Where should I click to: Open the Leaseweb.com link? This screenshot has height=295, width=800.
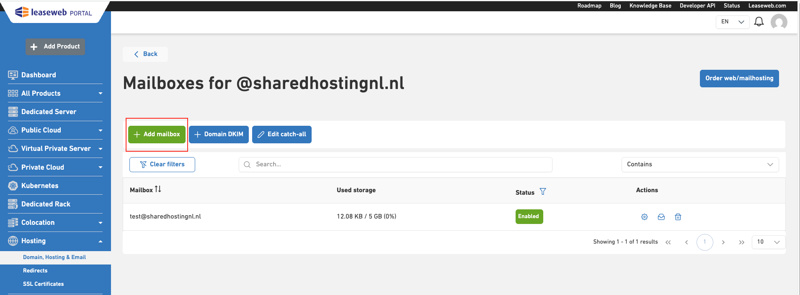point(767,6)
